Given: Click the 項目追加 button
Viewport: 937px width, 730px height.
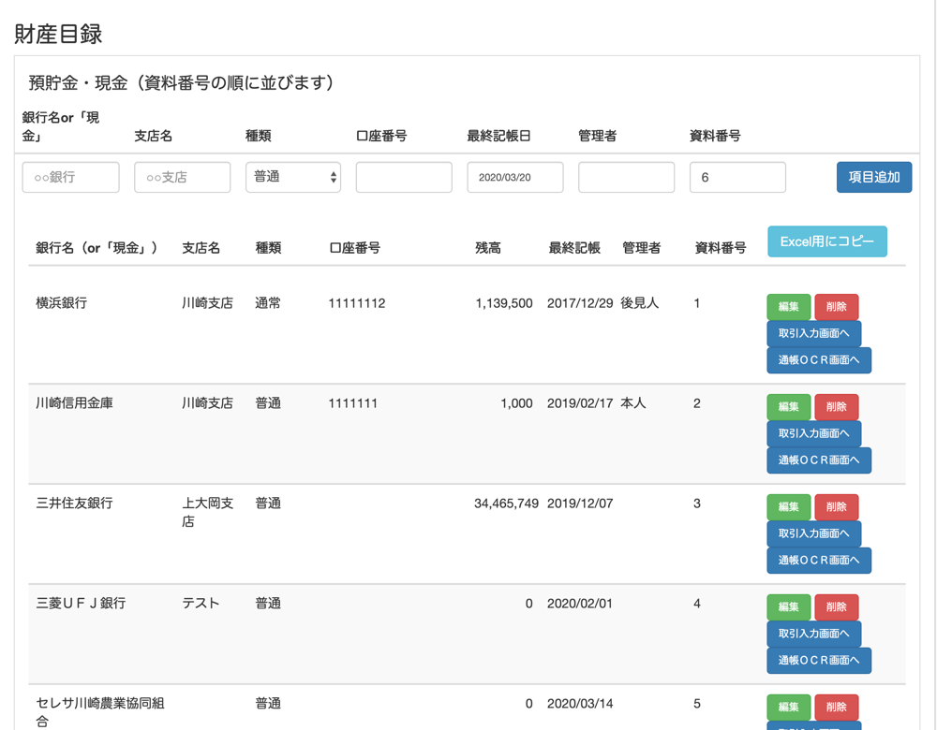Looking at the screenshot, I should pyautogui.click(x=873, y=177).
